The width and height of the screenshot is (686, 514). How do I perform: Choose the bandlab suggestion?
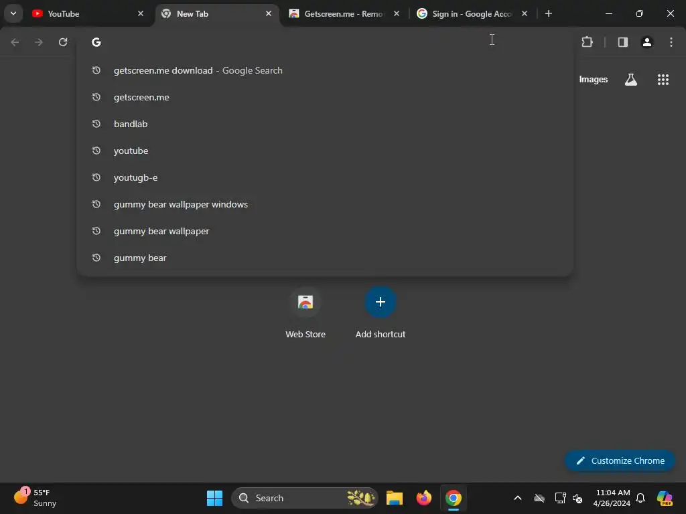tap(325, 124)
